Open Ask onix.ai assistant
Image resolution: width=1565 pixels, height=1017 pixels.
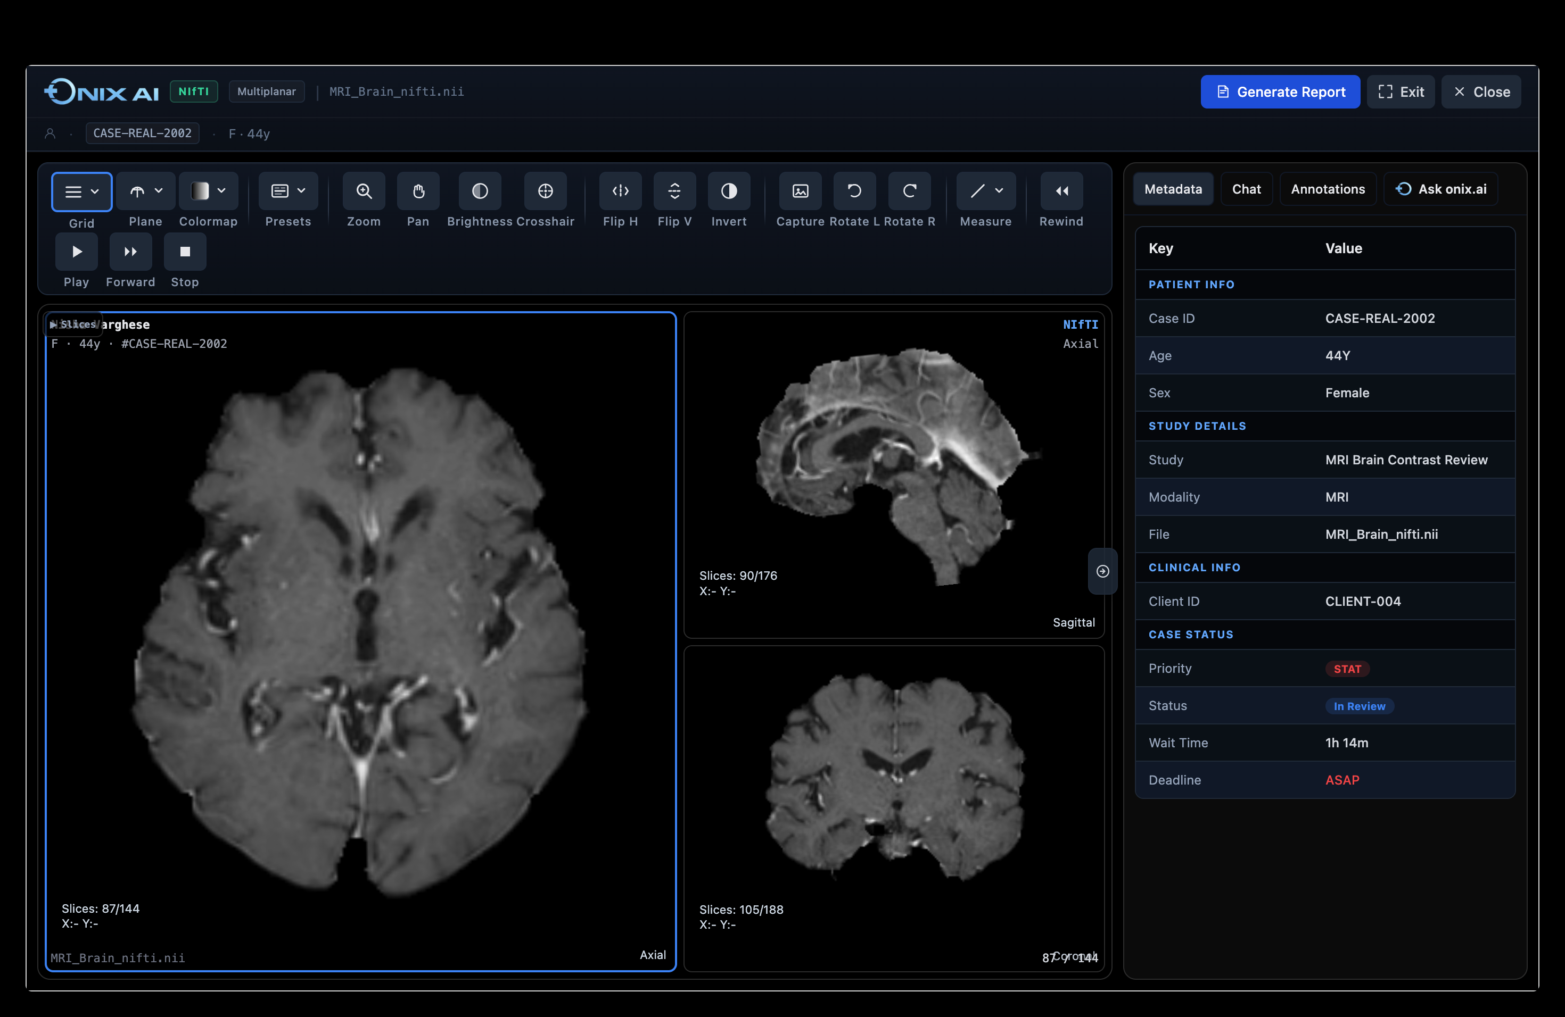[x=1441, y=188]
